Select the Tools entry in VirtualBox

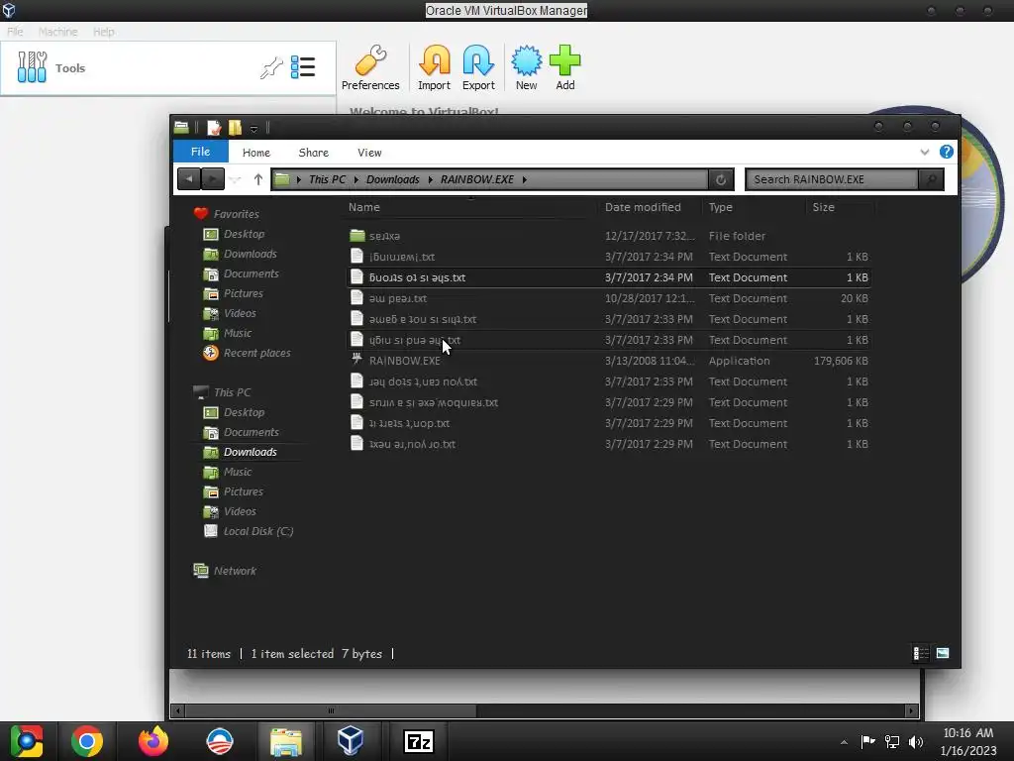coord(168,68)
